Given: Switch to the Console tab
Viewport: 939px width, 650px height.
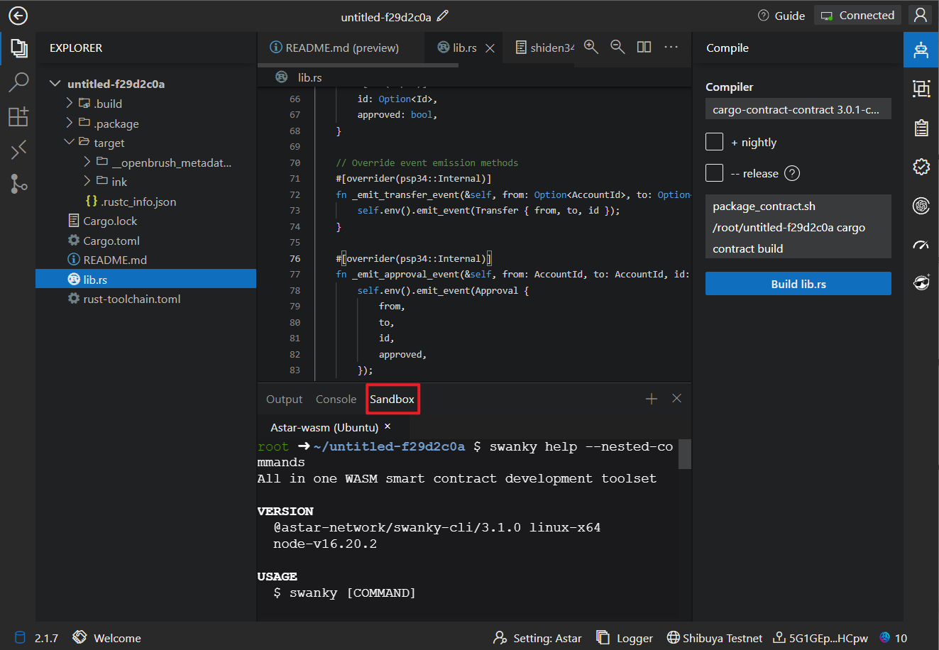Looking at the screenshot, I should pos(336,400).
